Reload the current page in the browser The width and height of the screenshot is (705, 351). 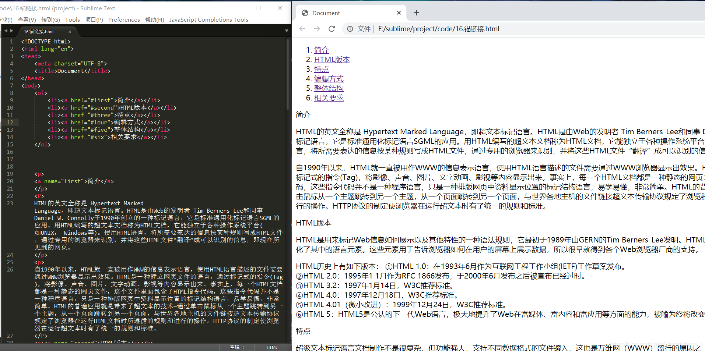332,29
